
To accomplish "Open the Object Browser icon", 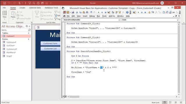I will tap(120, 12).
